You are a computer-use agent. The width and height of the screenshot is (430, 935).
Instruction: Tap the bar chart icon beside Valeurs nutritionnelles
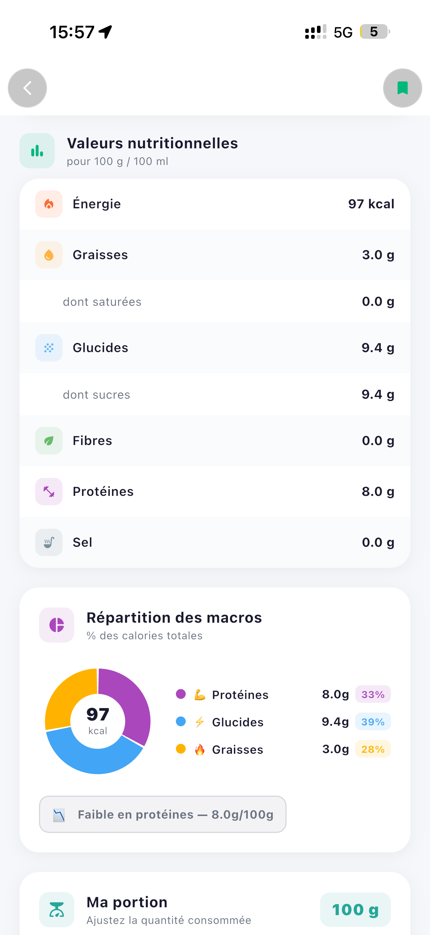click(37, 151)
